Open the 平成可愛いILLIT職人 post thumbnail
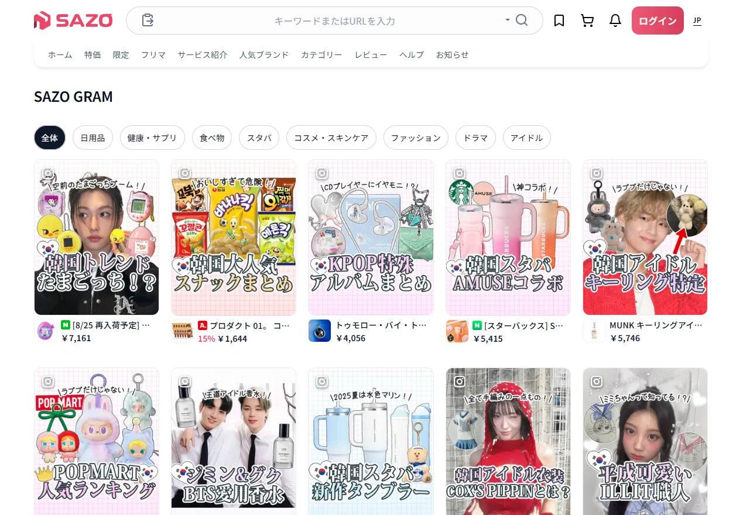The height and width of the screenshot is (515, 743). click(645, 441)
